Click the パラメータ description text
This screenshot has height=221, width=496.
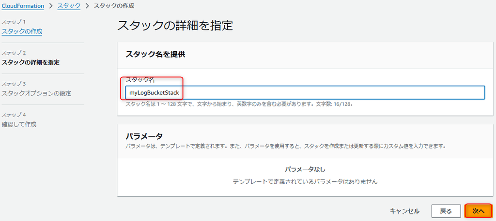285,147
